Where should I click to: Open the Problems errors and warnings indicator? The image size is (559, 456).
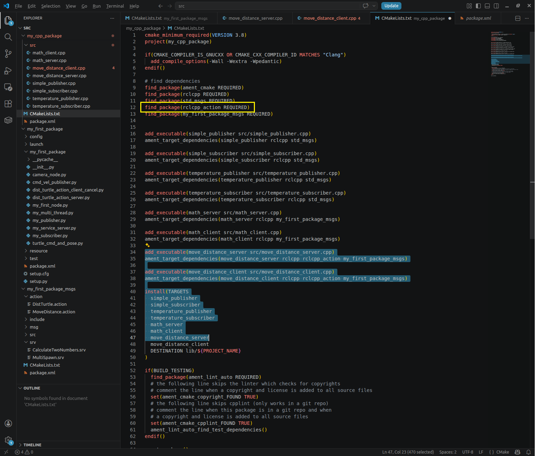pyautogui.click(x=24, y=452)
